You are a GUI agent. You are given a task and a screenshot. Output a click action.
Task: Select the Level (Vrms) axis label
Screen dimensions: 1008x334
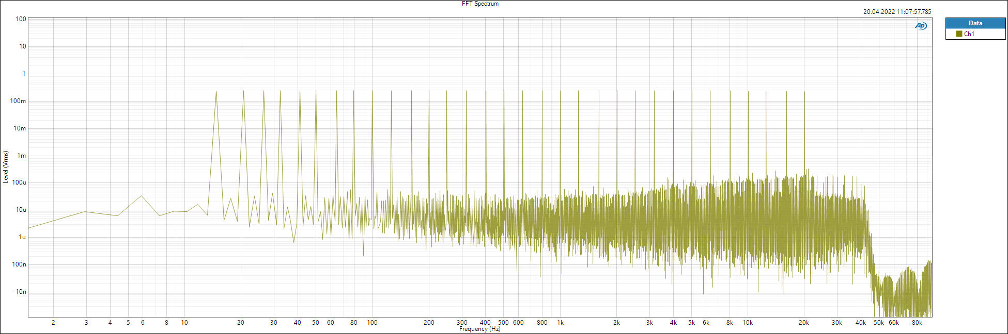(6, 167)
